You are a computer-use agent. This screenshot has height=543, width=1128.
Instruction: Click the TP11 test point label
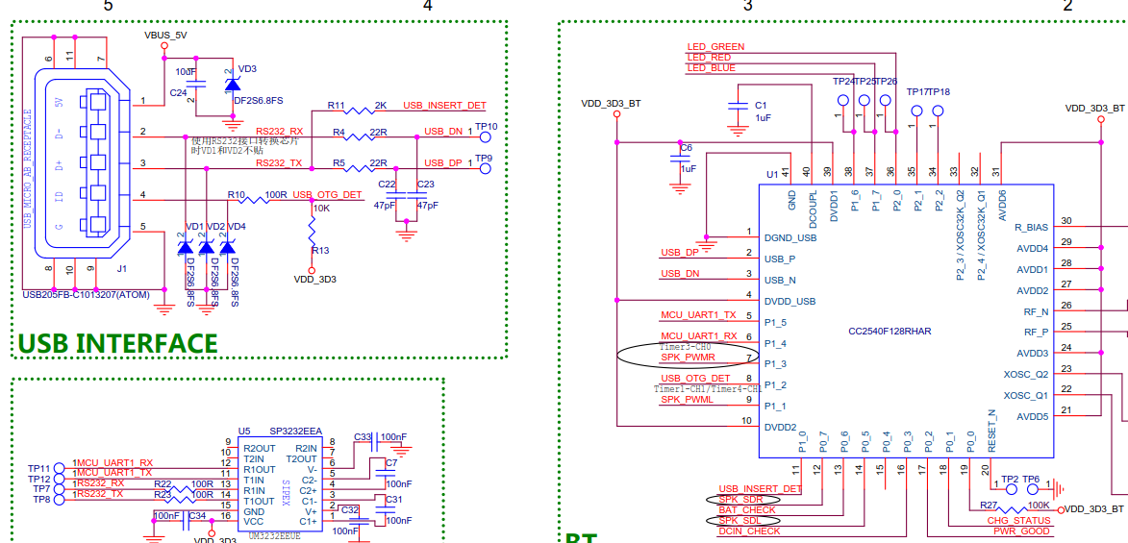[39, 468]
